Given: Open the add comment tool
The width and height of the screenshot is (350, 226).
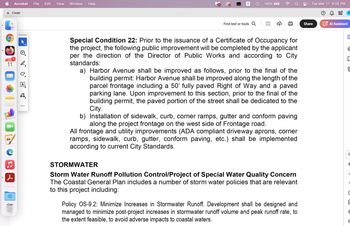Looking at the screenshot, I should tap(23, 53).
